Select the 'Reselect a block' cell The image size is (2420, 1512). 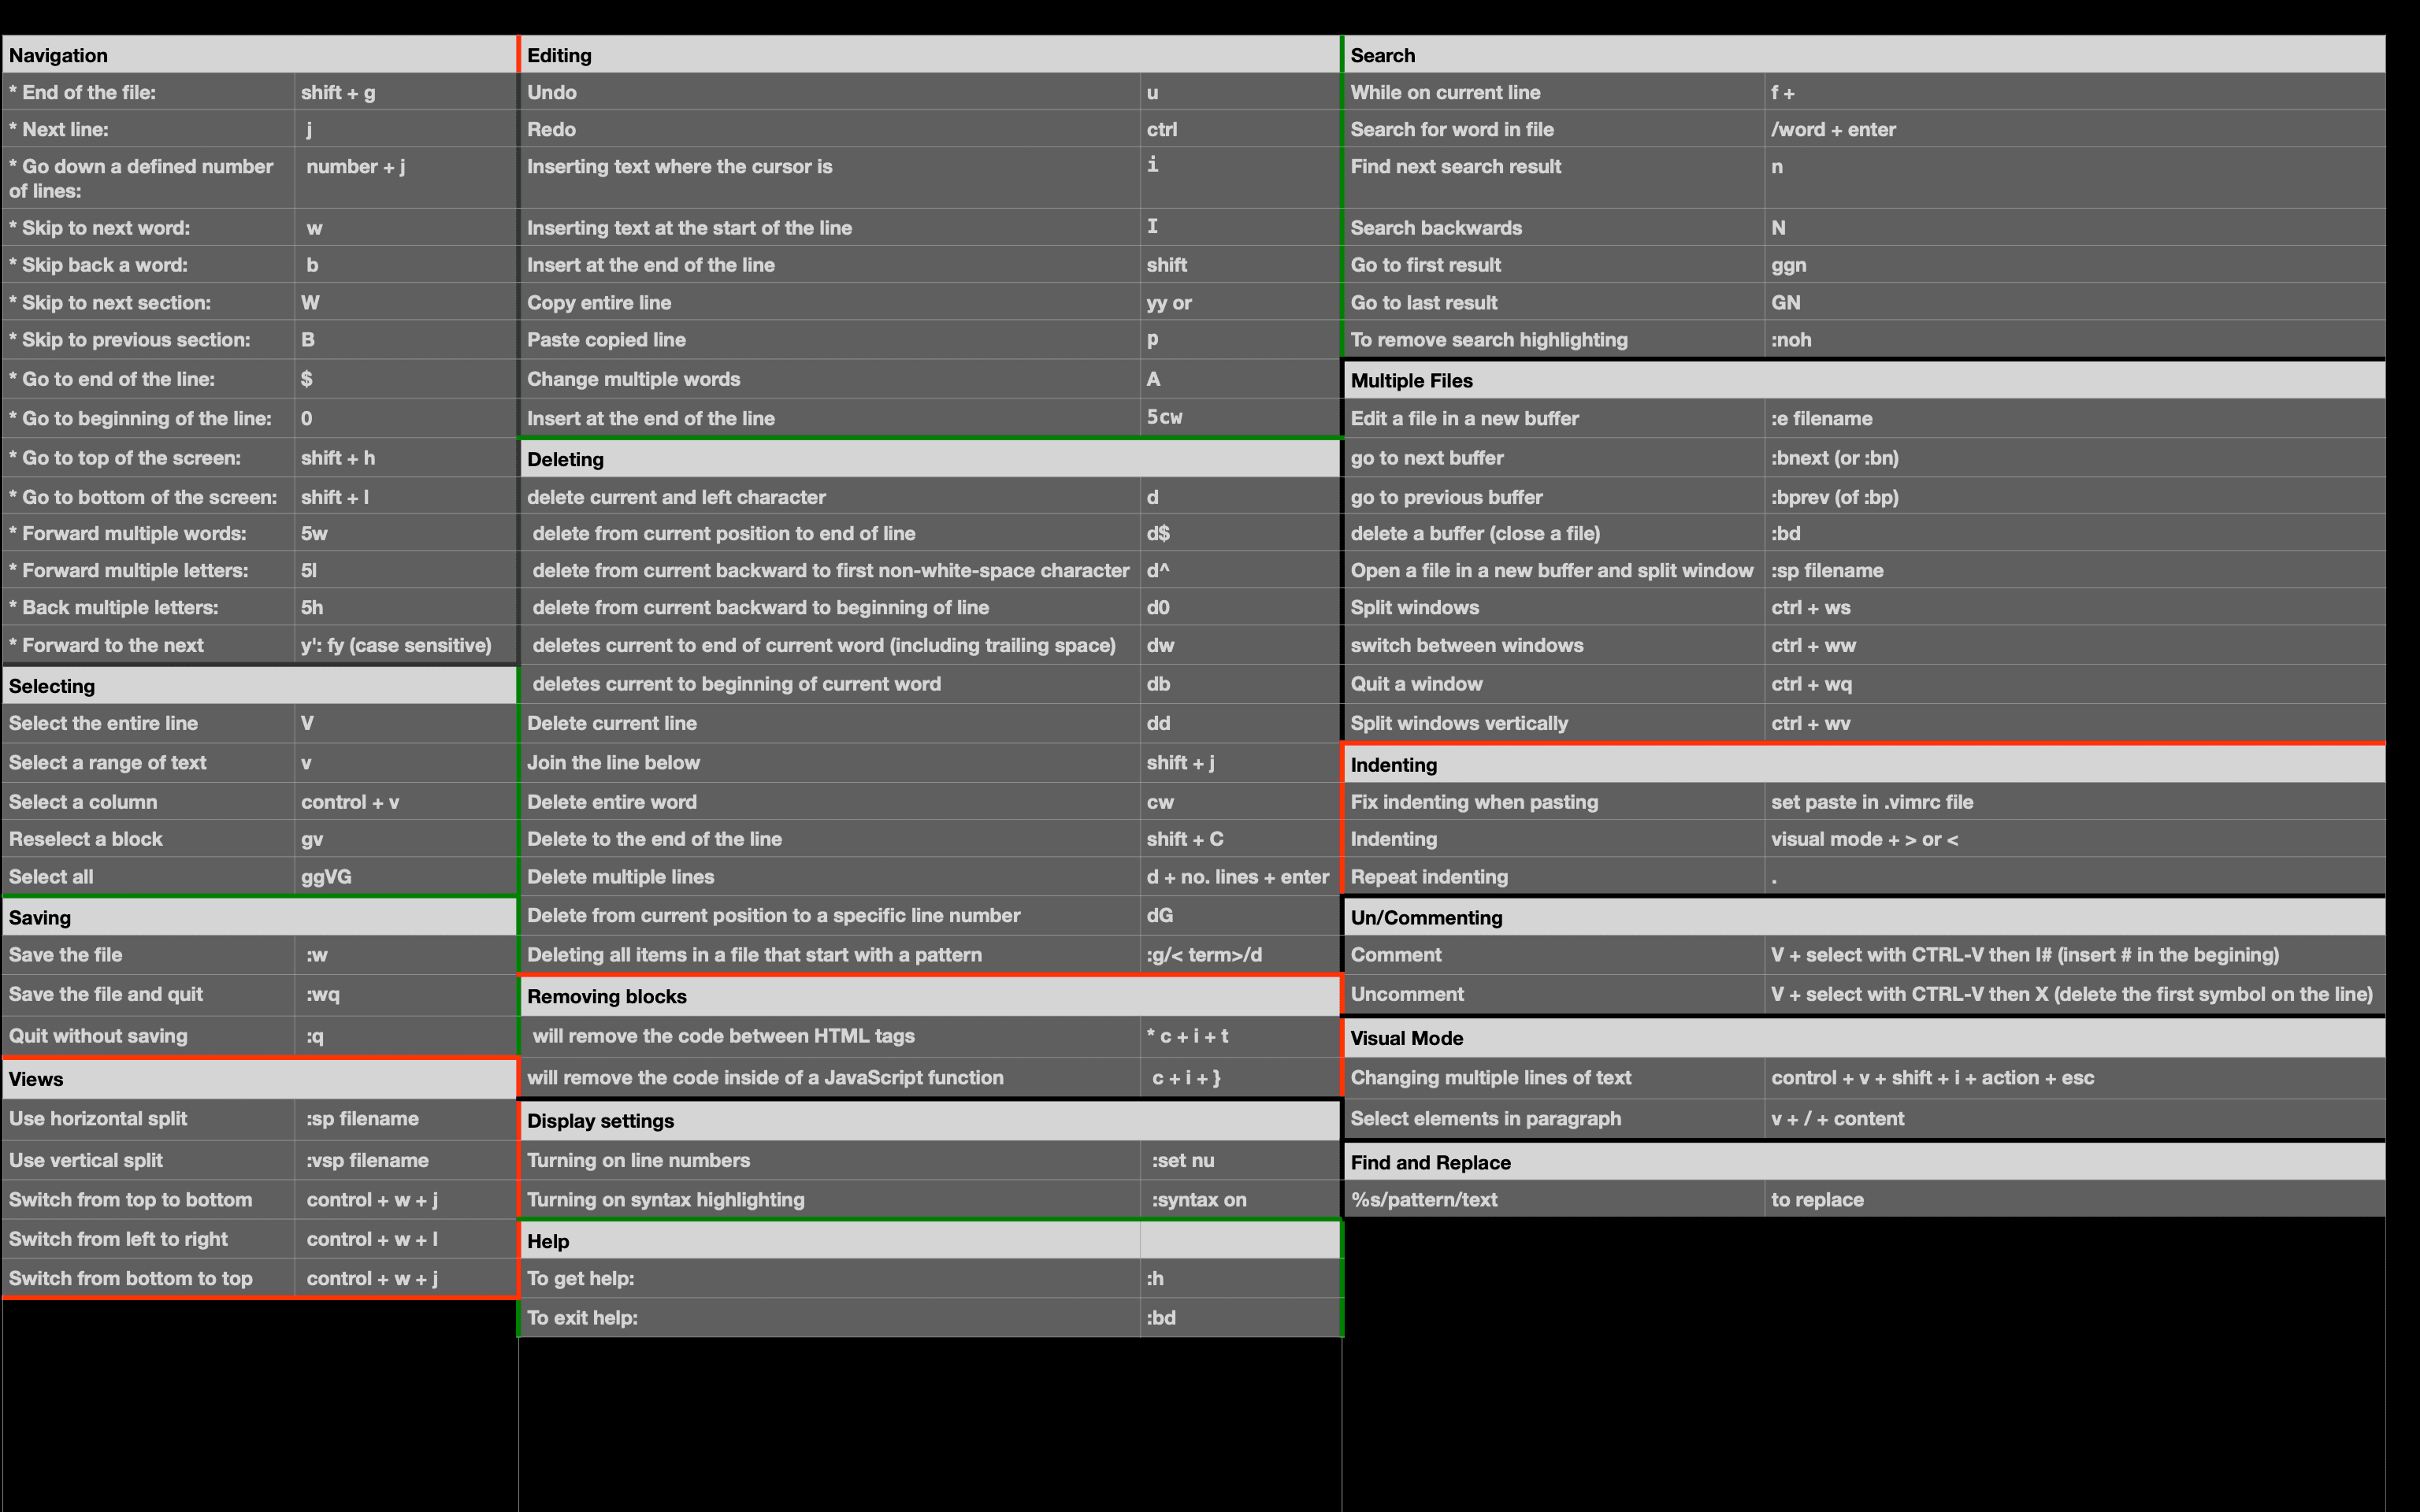coord(86,839)
